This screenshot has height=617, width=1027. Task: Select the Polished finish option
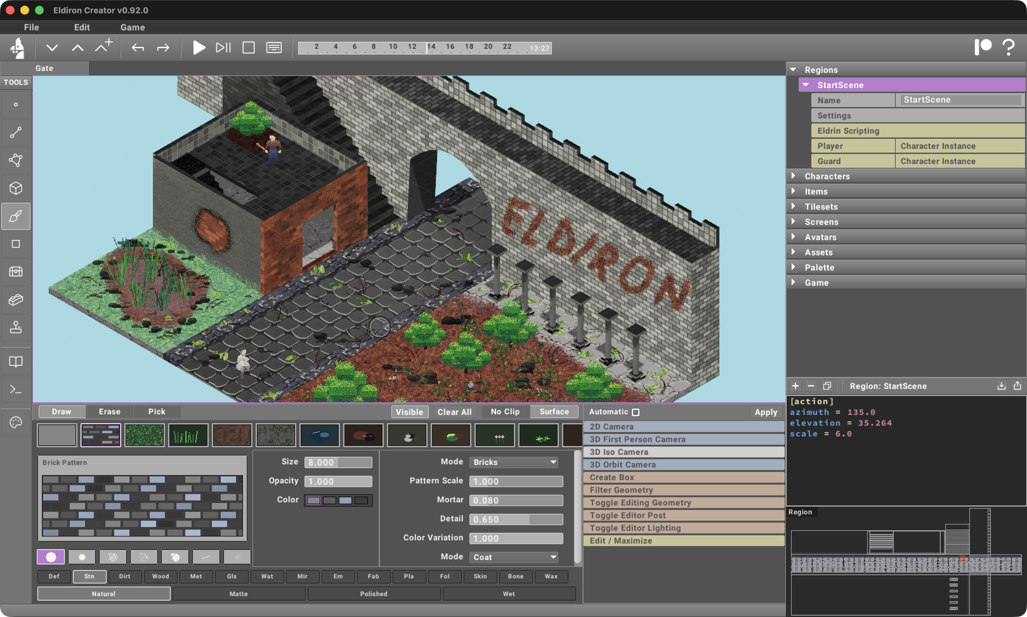point(374,594)
